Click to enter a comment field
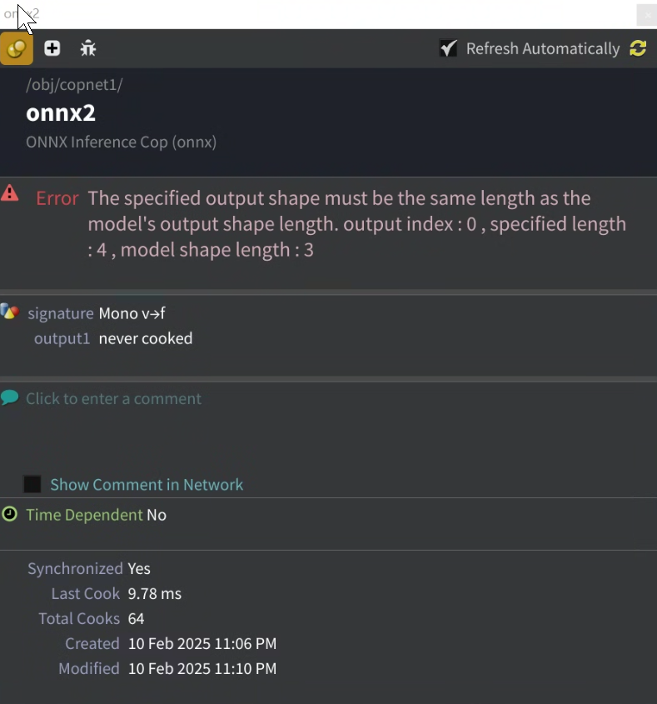 pyautogui.click(x=113, y=399)
